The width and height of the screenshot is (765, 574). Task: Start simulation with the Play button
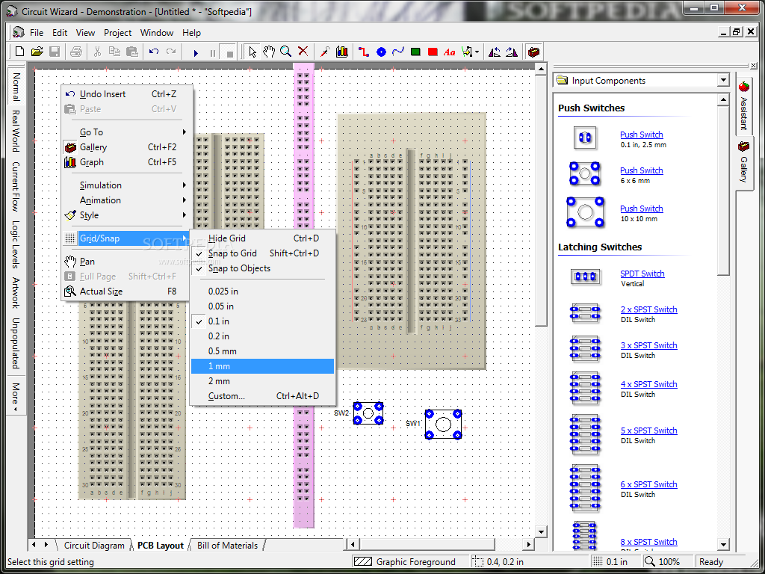click(196, 52)
